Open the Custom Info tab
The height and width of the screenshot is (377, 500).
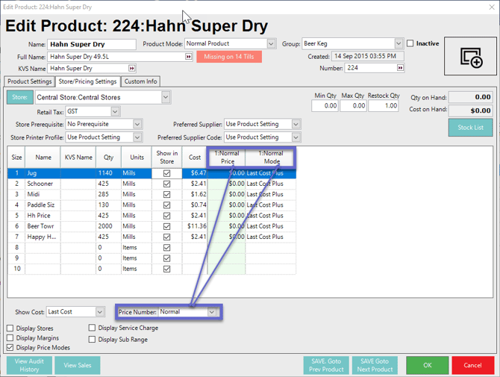(140, 82)
